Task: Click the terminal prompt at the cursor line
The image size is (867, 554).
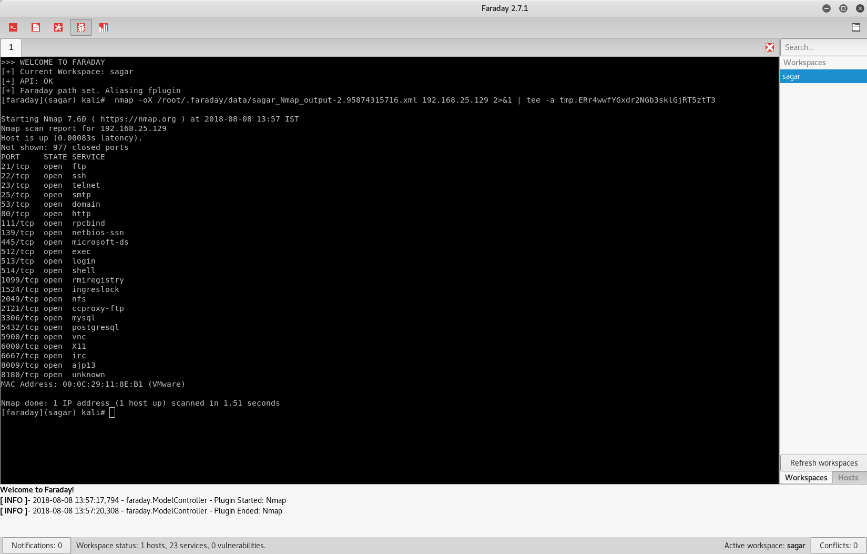Action: pos(58,412)
